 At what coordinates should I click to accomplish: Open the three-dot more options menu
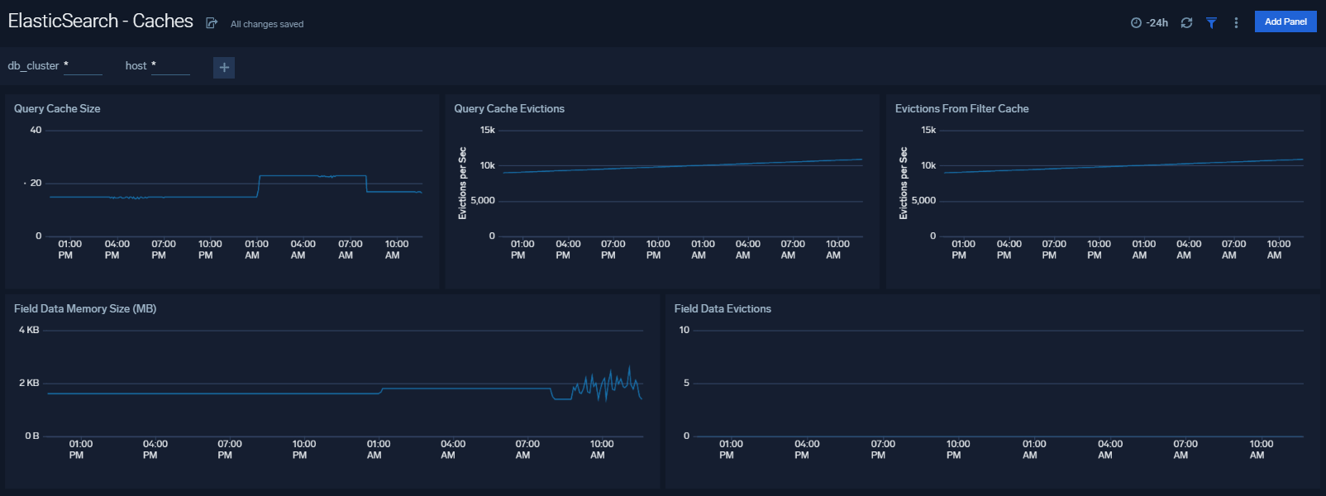click(1236, 23)
